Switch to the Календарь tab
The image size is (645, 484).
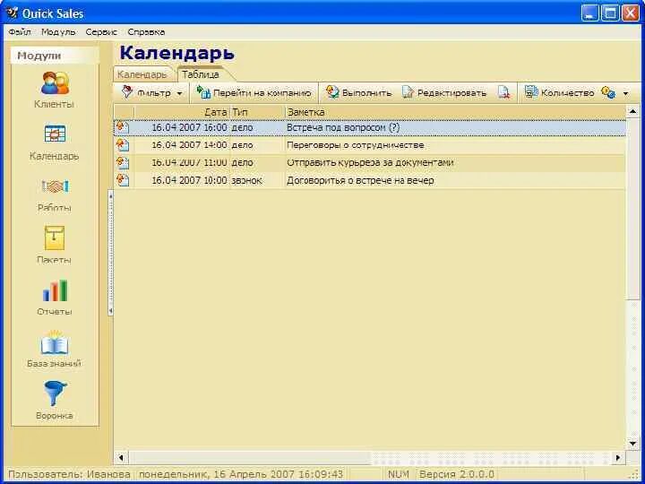click(x=142, y=74)
